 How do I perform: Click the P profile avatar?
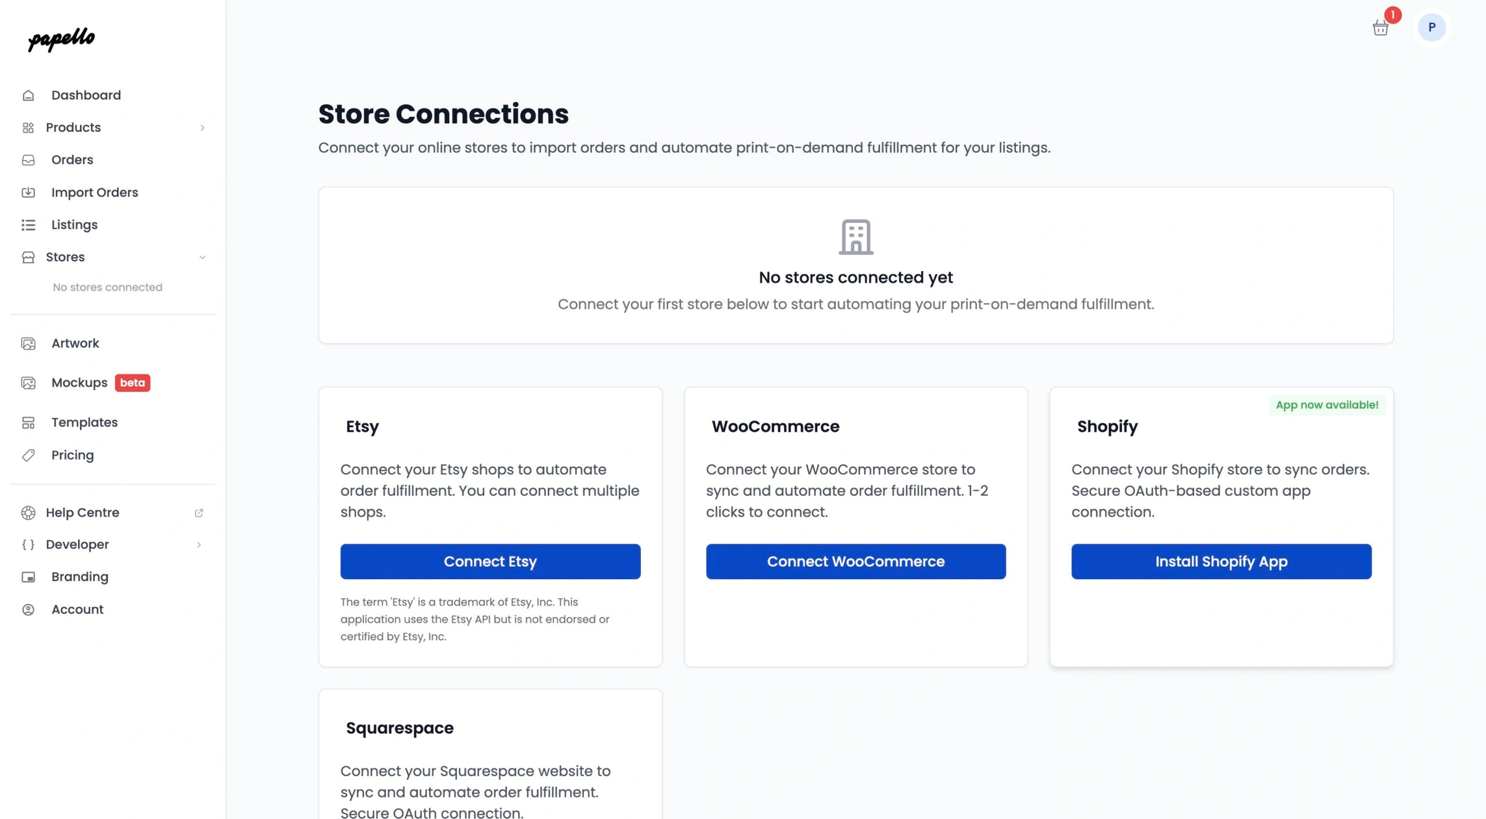[x=1432, y=27]
